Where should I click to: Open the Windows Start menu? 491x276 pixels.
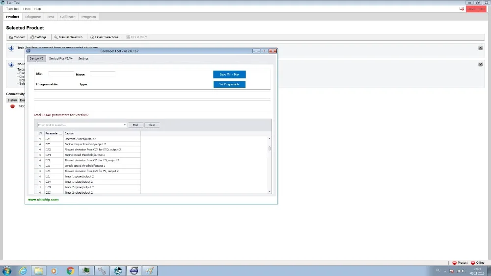[6, 271]
